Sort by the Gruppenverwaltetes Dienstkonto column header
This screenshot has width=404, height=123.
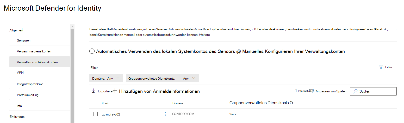261,103
